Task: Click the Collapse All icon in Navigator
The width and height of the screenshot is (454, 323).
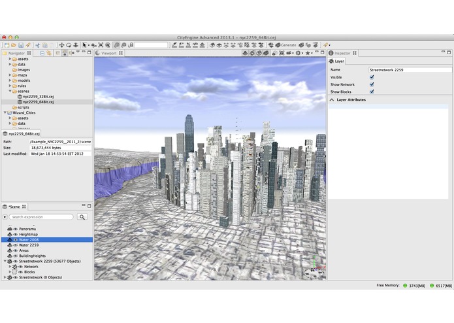Action: click(42, 53)
